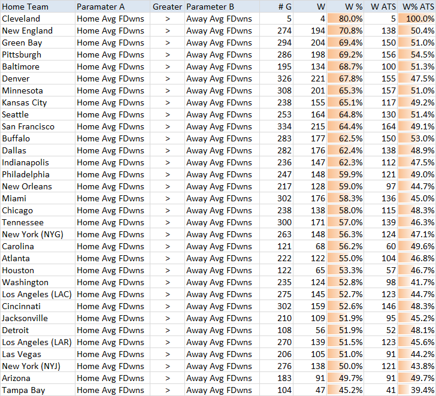Click Detroit's 108 games cell

[x=276, y=330]
